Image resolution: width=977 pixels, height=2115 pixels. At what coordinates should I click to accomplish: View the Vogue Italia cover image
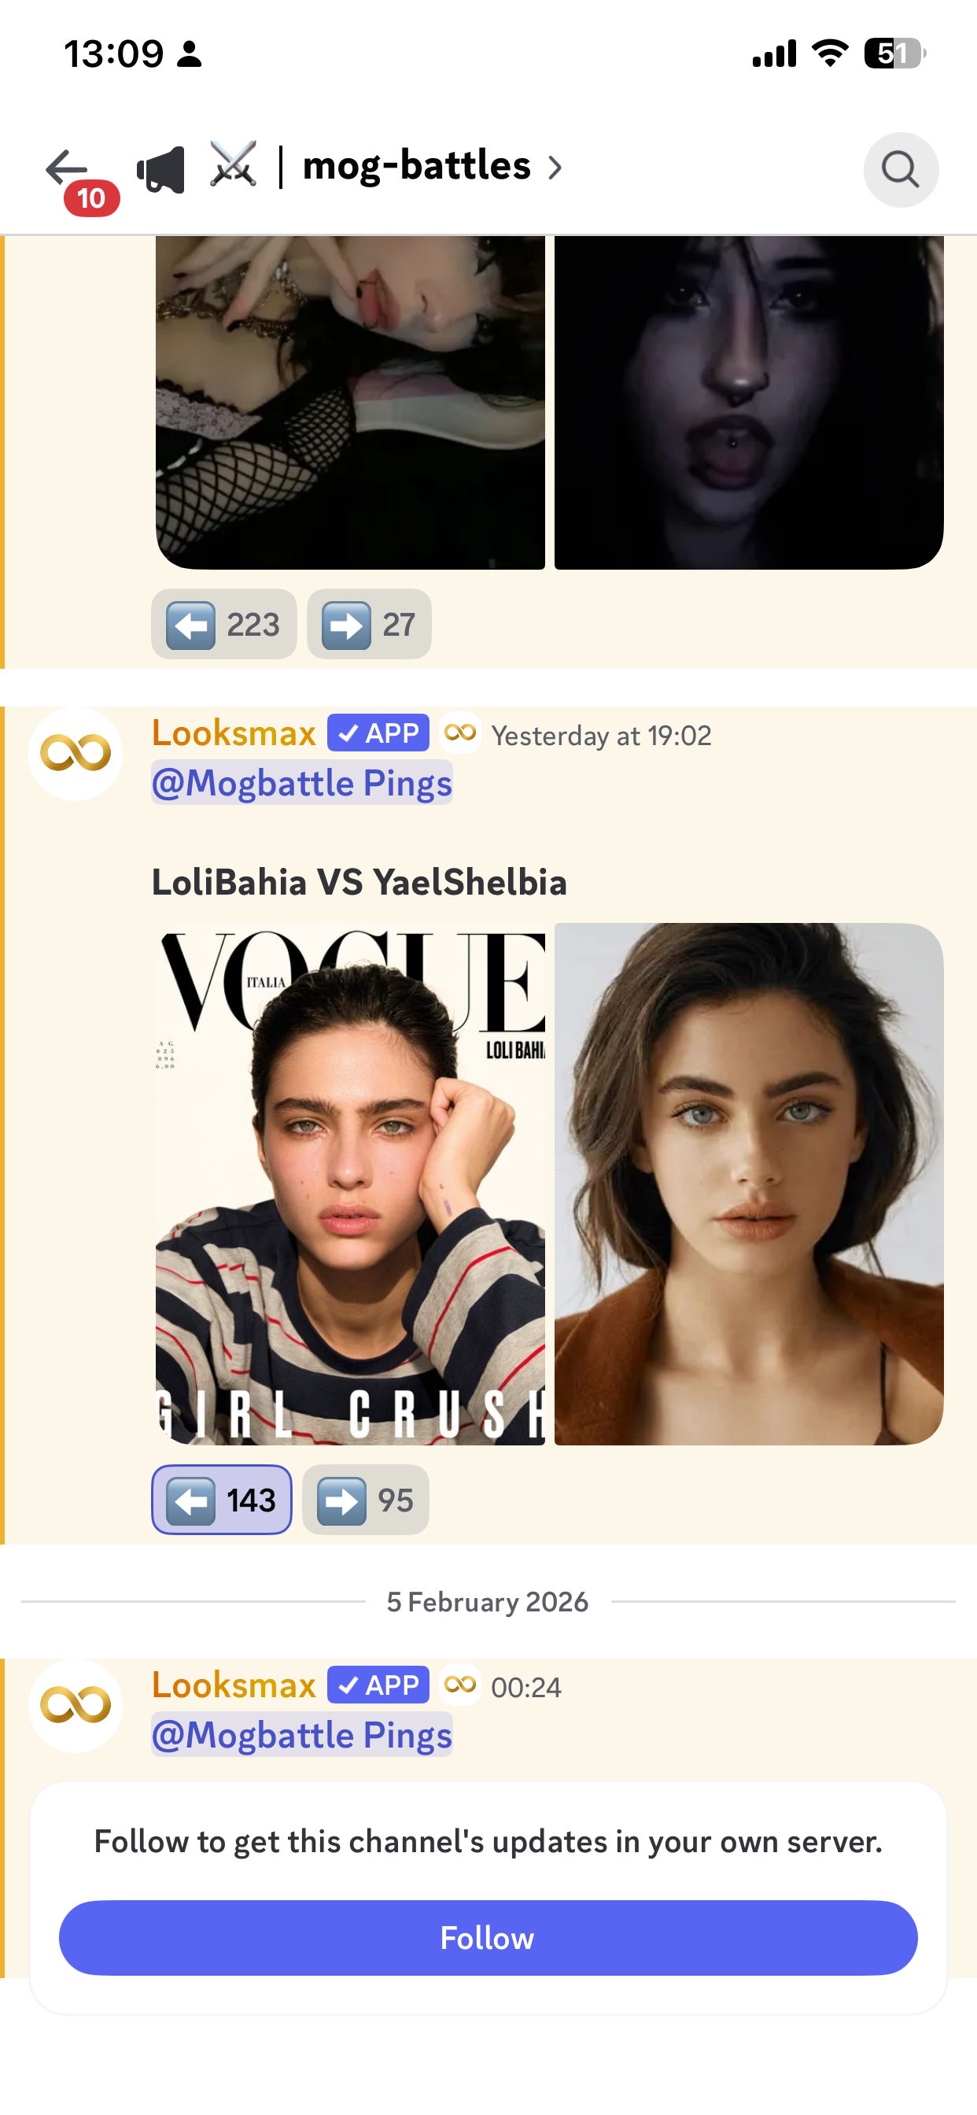(351, 1184)
